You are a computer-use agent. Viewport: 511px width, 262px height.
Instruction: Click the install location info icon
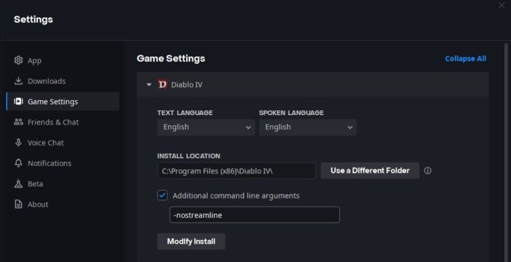428,171
